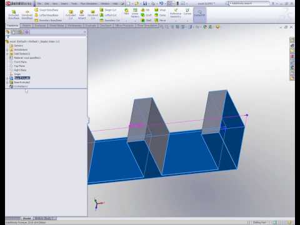Viewport: 300px width, 225px height.
Task: Select Origin in the feature tree
Action: pyautogui.click(x=15, y=74)
